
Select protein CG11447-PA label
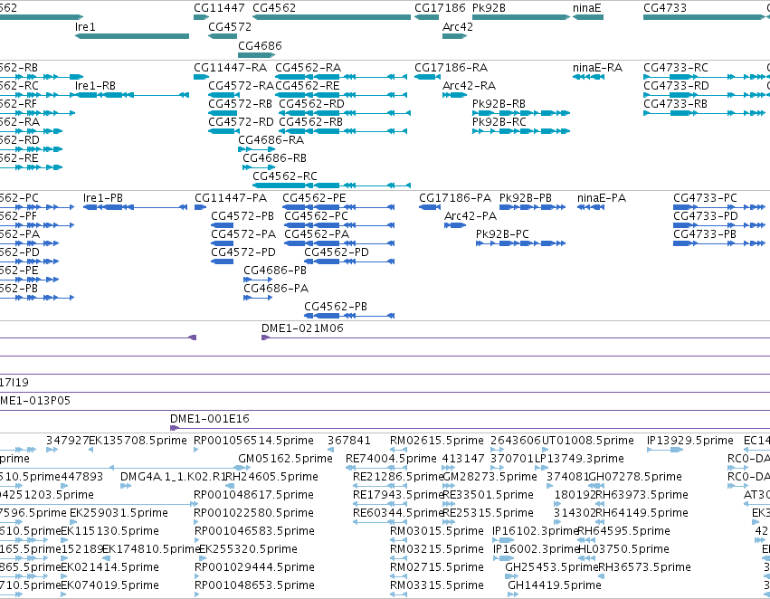[x=231, y=198]
